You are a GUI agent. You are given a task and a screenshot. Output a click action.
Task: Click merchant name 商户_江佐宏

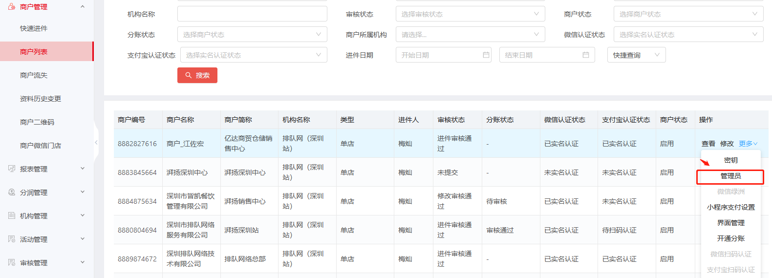(x=185, y=144)
